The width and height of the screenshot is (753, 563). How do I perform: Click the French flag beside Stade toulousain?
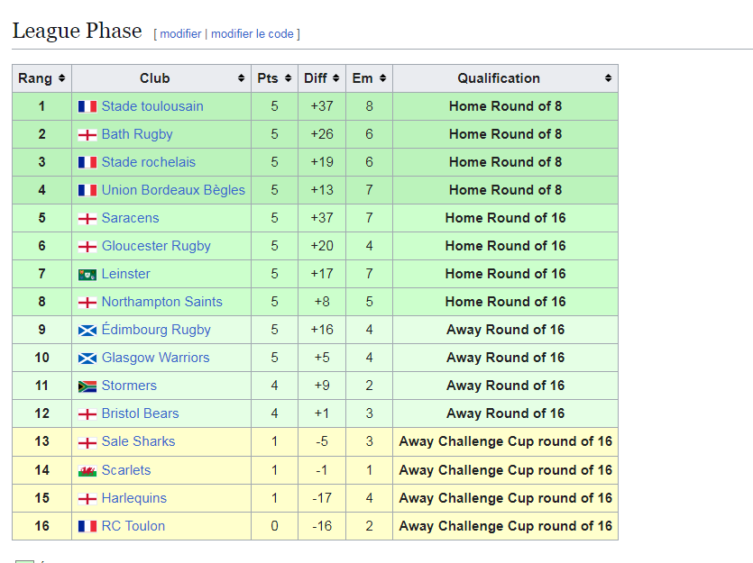(x=87, y=106)
